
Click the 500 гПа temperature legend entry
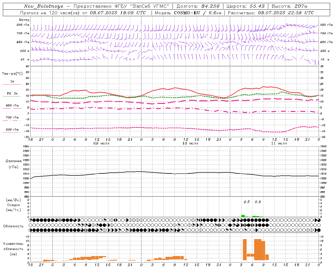pos(12,130)
